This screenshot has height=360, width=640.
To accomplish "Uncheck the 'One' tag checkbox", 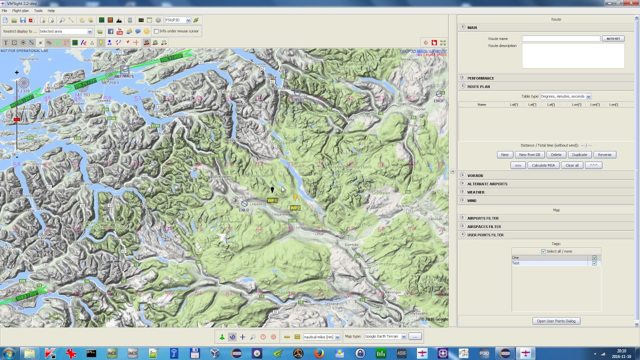I will pyautogui.click(x=594, y=258).
